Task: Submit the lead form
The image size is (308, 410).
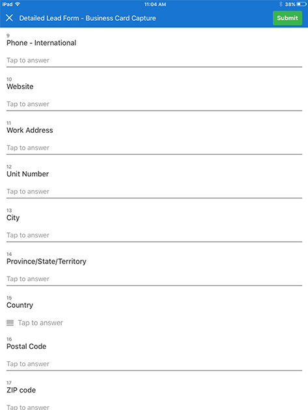Action: coord(287,18)
